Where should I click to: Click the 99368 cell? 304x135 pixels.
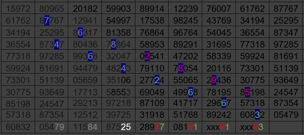click(85, 56)
